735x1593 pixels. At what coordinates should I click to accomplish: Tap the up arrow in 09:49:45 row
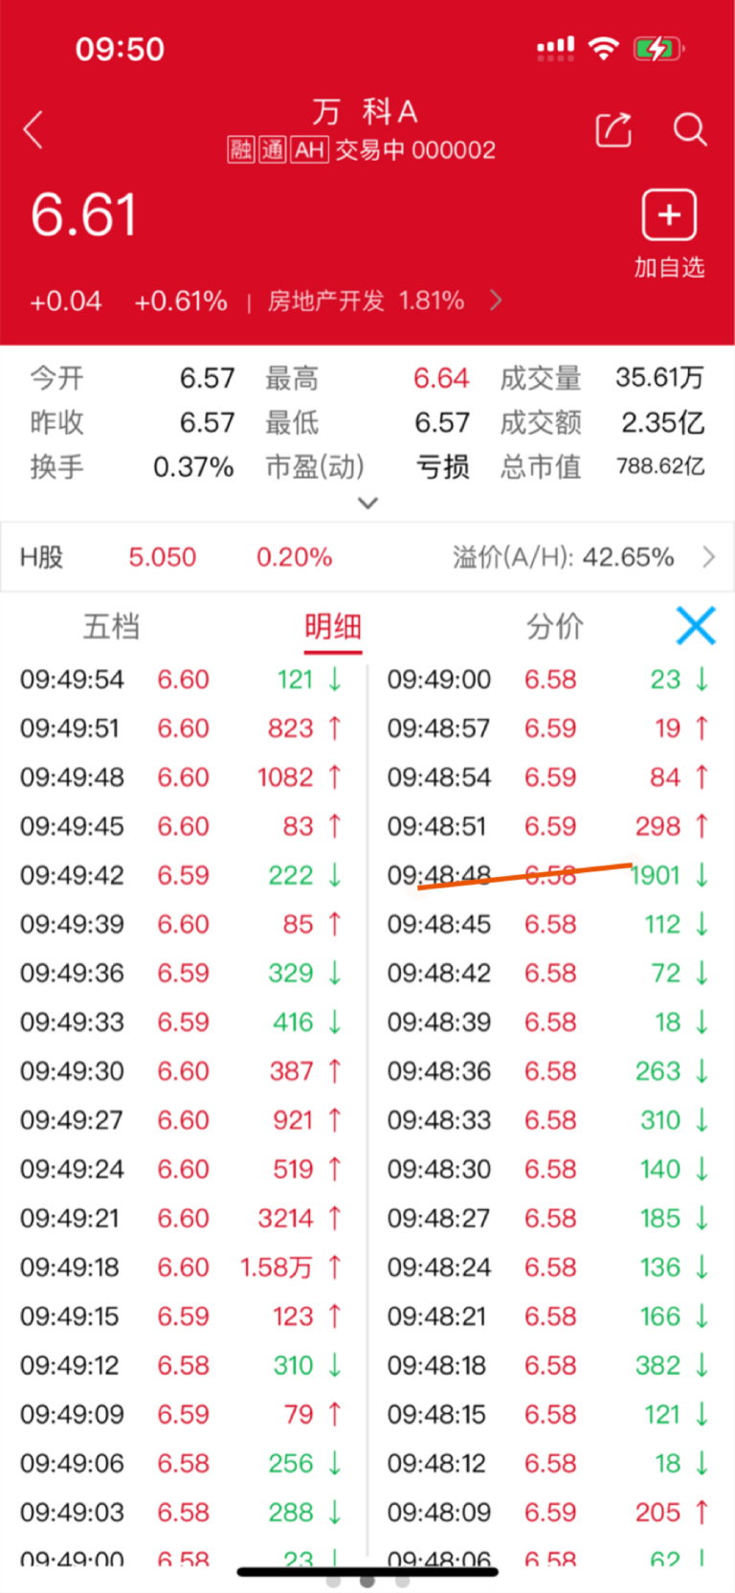click(334, 826)
